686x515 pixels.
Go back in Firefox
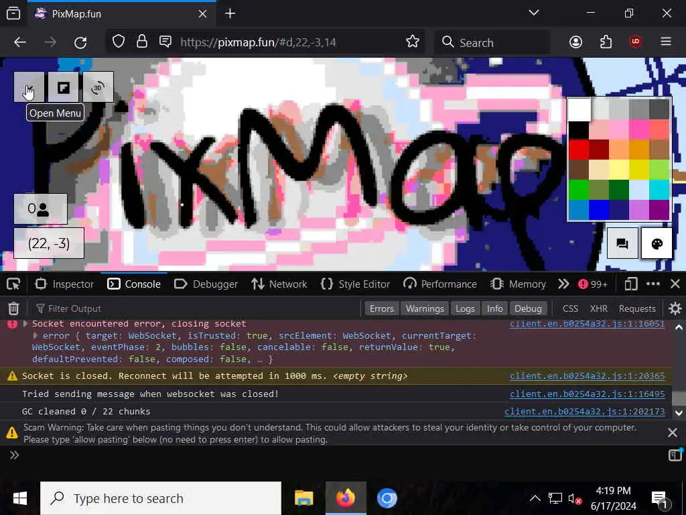coord(20,42)
